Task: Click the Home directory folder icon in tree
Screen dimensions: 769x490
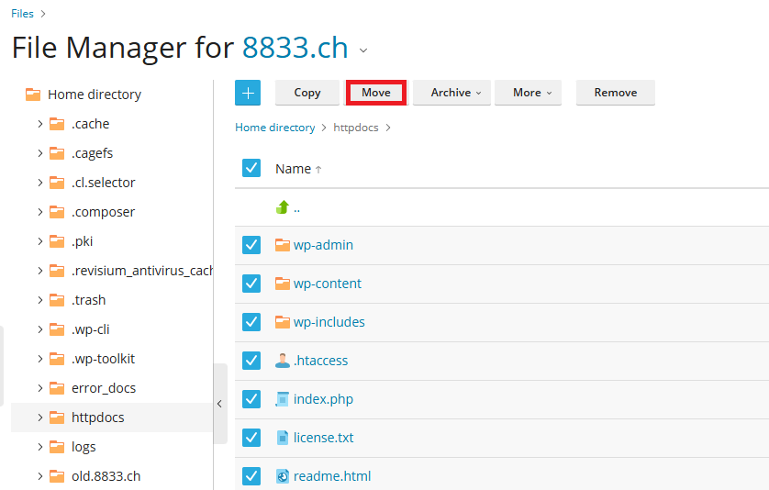Action: [33, 95]
